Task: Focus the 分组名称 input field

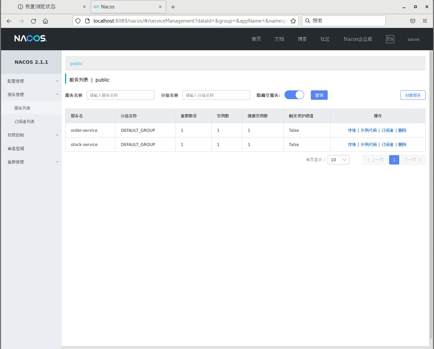Action: coord(216,95)
